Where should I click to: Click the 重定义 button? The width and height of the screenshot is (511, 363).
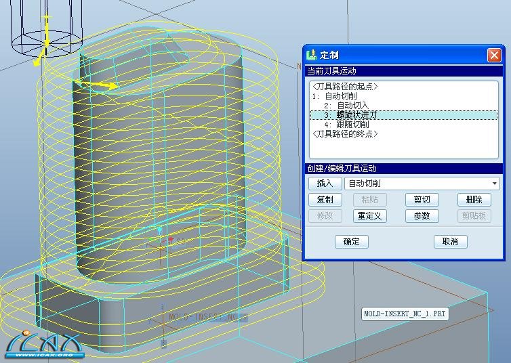(370, 216)
